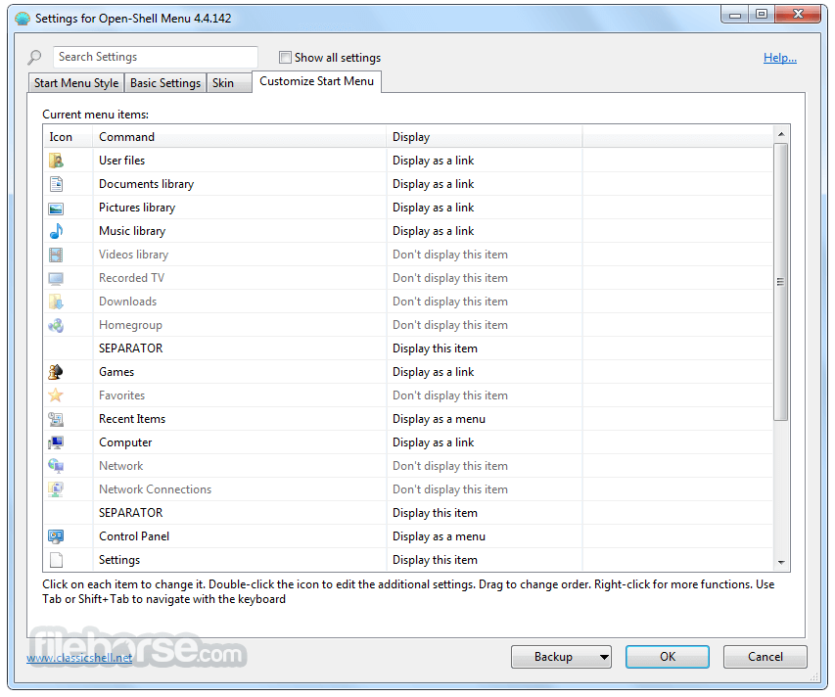Click the blank Settings row icon
This screenshot has width=835, height=697.
point(56,560)
